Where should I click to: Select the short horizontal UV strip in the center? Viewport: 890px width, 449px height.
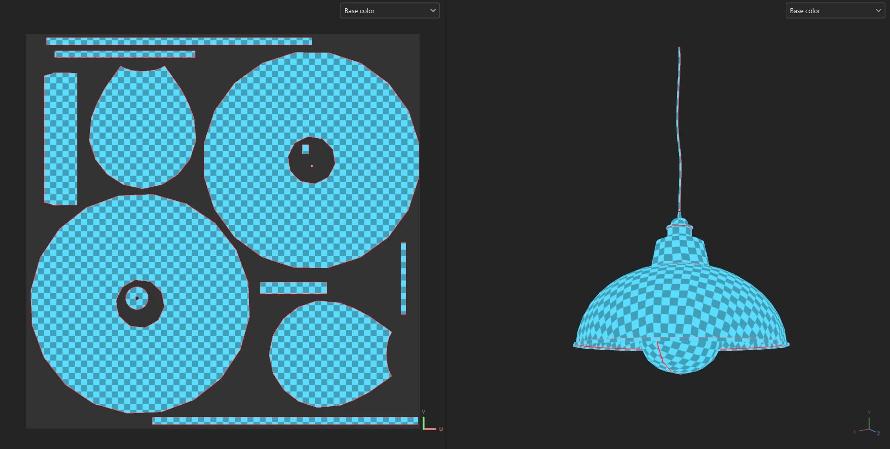(293, 288)
